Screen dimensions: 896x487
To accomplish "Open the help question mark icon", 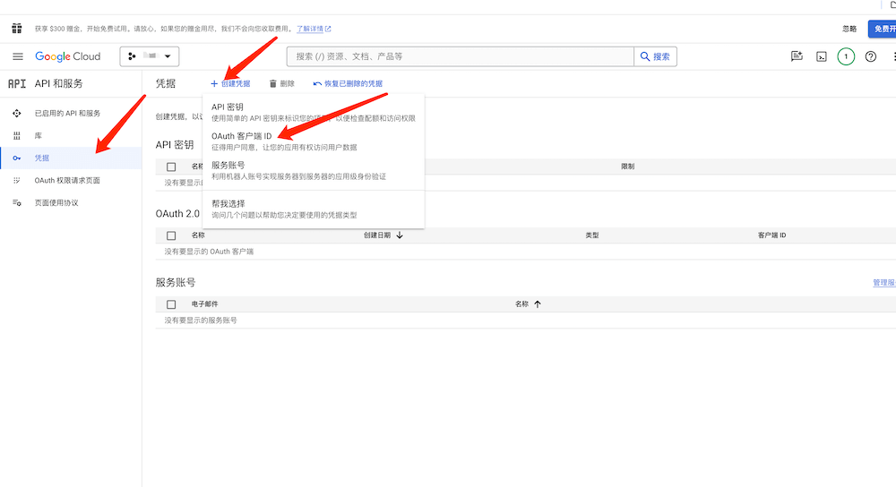I will (x=870, y=56).
